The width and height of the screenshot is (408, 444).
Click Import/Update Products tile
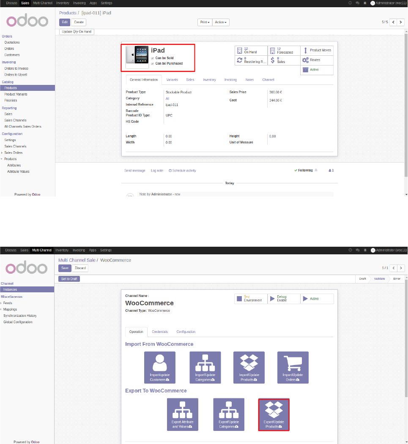[249, 368]
